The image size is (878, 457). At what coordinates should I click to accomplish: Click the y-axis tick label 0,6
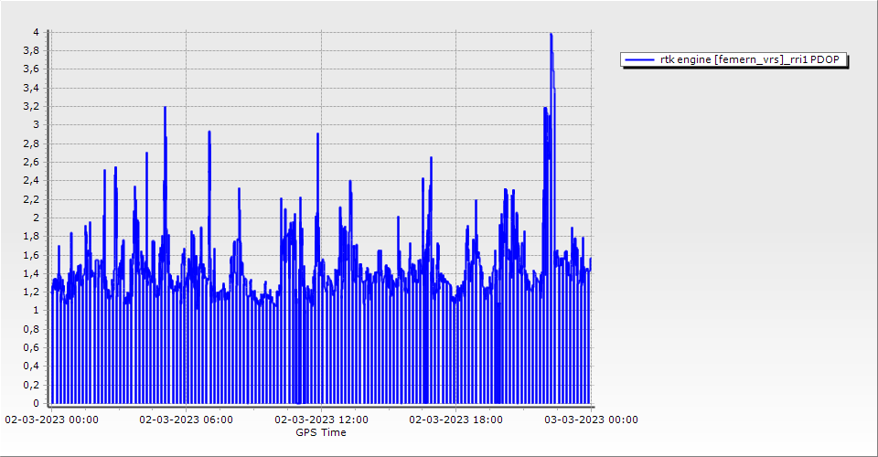tap(32, 347)
